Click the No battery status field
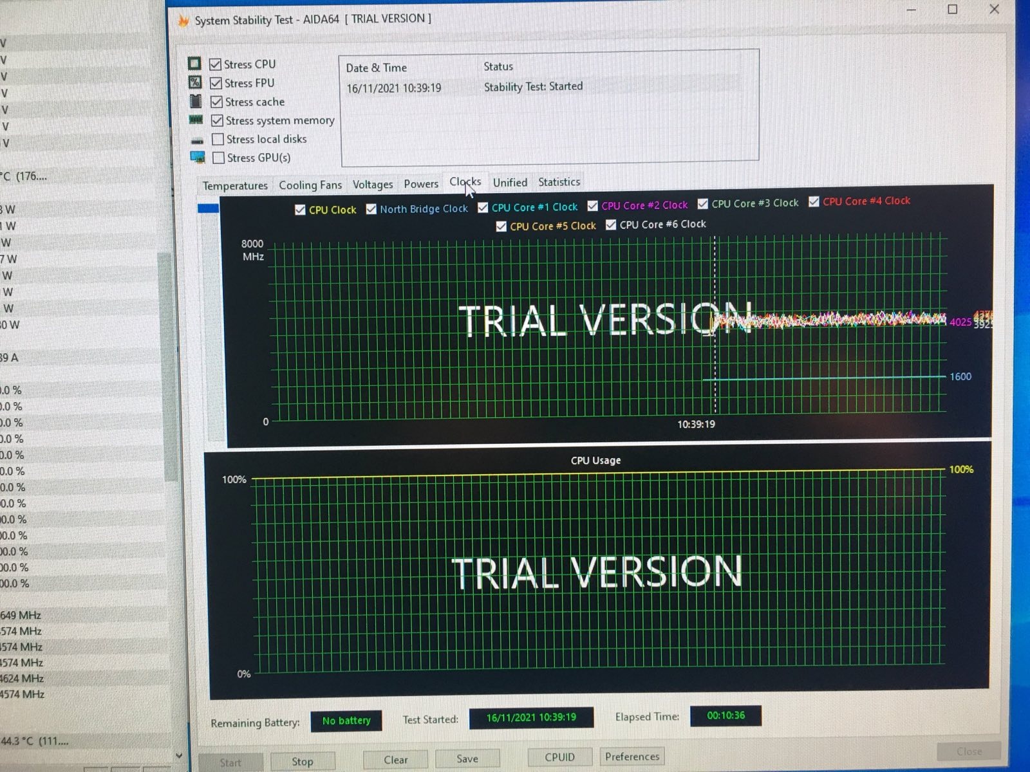Image resolution: width=1030 pixels, height=772 pixels. coord(346,721)
